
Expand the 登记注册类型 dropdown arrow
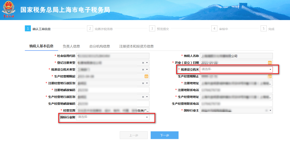147,63
